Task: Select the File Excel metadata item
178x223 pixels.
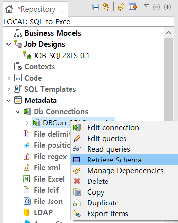Action: click(49, 179)
